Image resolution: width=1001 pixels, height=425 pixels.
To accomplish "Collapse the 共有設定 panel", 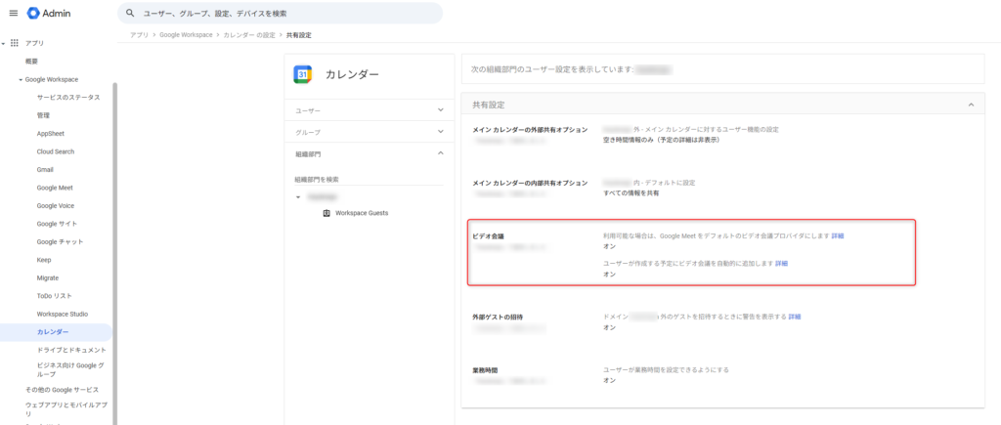I will click(x=970, y=105).
